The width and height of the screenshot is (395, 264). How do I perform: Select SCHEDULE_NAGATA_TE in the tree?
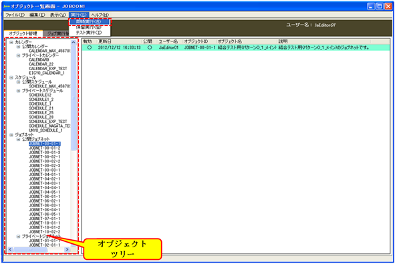pos(49,126)
